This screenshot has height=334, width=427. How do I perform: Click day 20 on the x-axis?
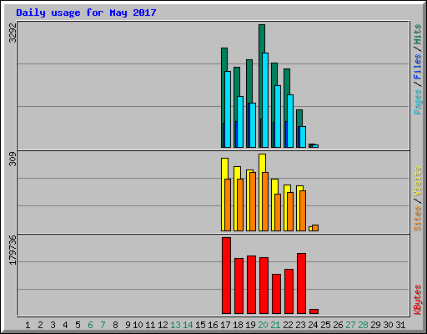(x=263, y=325)
